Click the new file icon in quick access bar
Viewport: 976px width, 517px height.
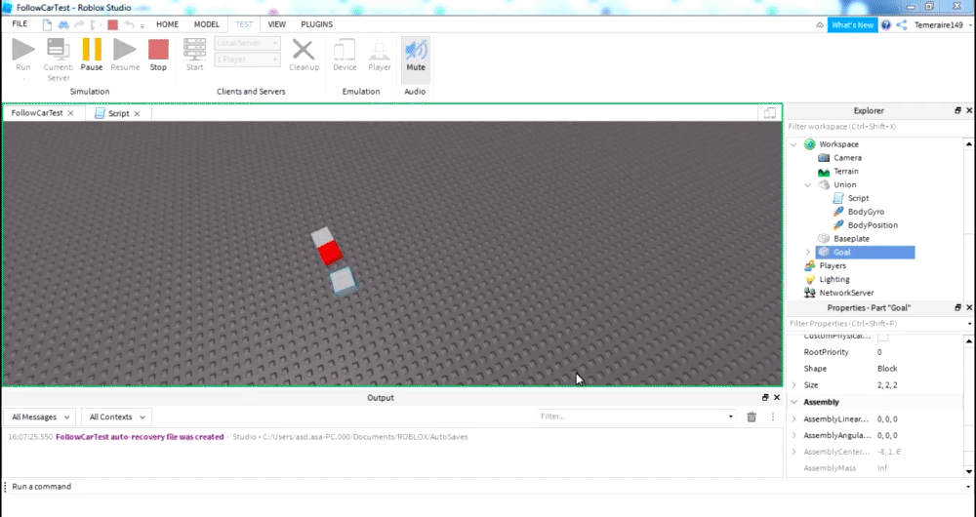pyautogui.click(x=47, y=25)
